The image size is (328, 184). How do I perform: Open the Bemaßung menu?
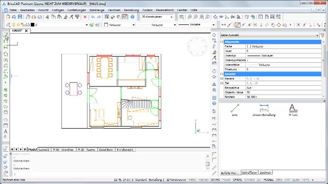[x=131, y=10]
